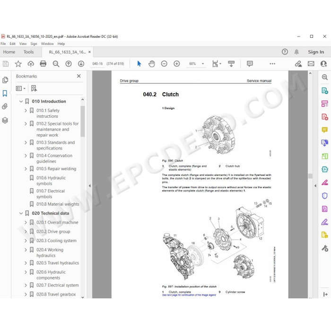This screenshot has height=331, width=331.
Task: Open notifications bell icon
Action: [x=296, y=52]
